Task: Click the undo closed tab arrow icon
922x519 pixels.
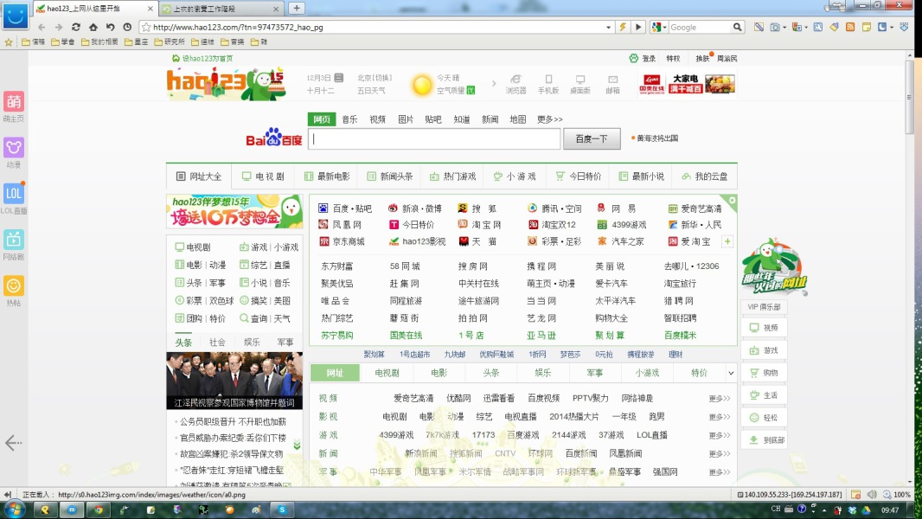Action: 110,27
